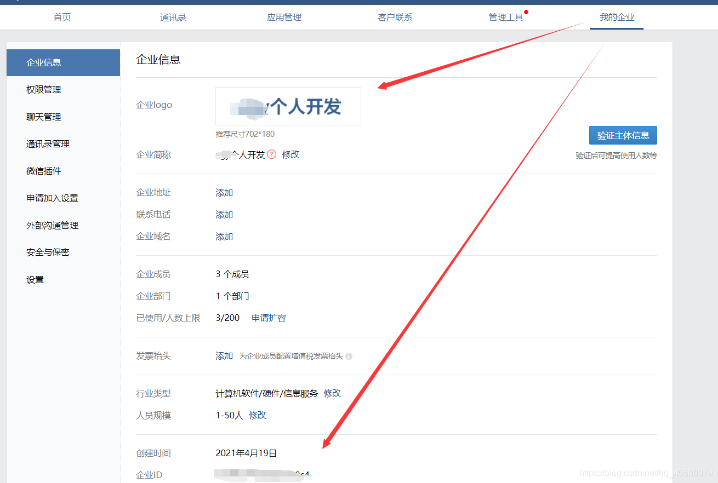Click the 1-50人 value
The image size is (718, 483).
coord(229,415)
